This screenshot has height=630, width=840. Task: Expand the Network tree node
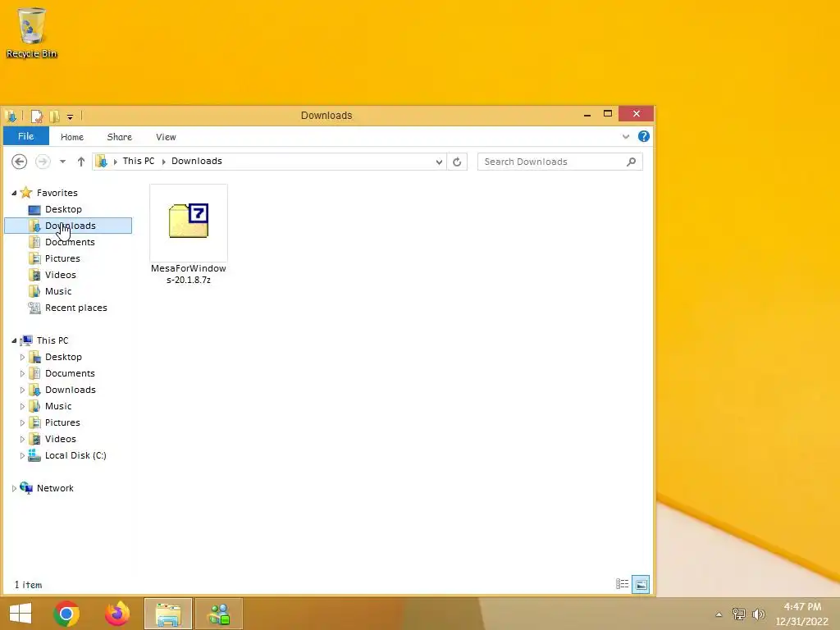click(14, 489)
